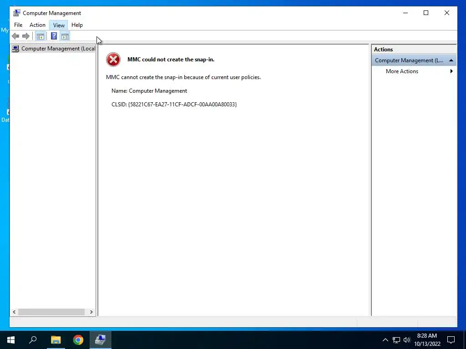This screenshot has width=466, height=349.
Task: Minimize the Computer Management window
Action: (x=405, y=13)
